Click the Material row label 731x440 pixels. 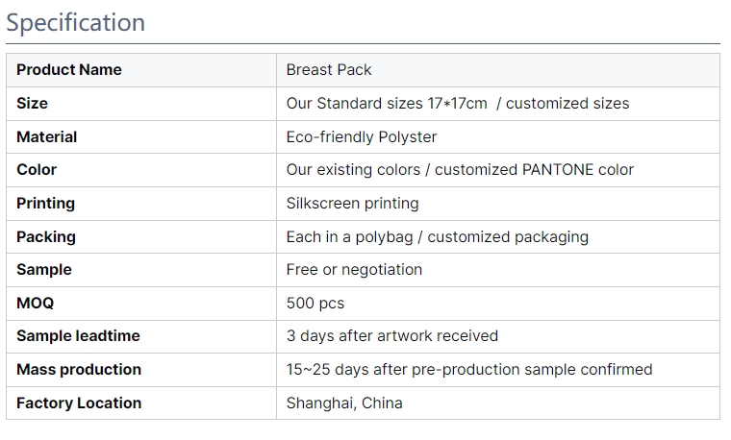coord(46,136)
